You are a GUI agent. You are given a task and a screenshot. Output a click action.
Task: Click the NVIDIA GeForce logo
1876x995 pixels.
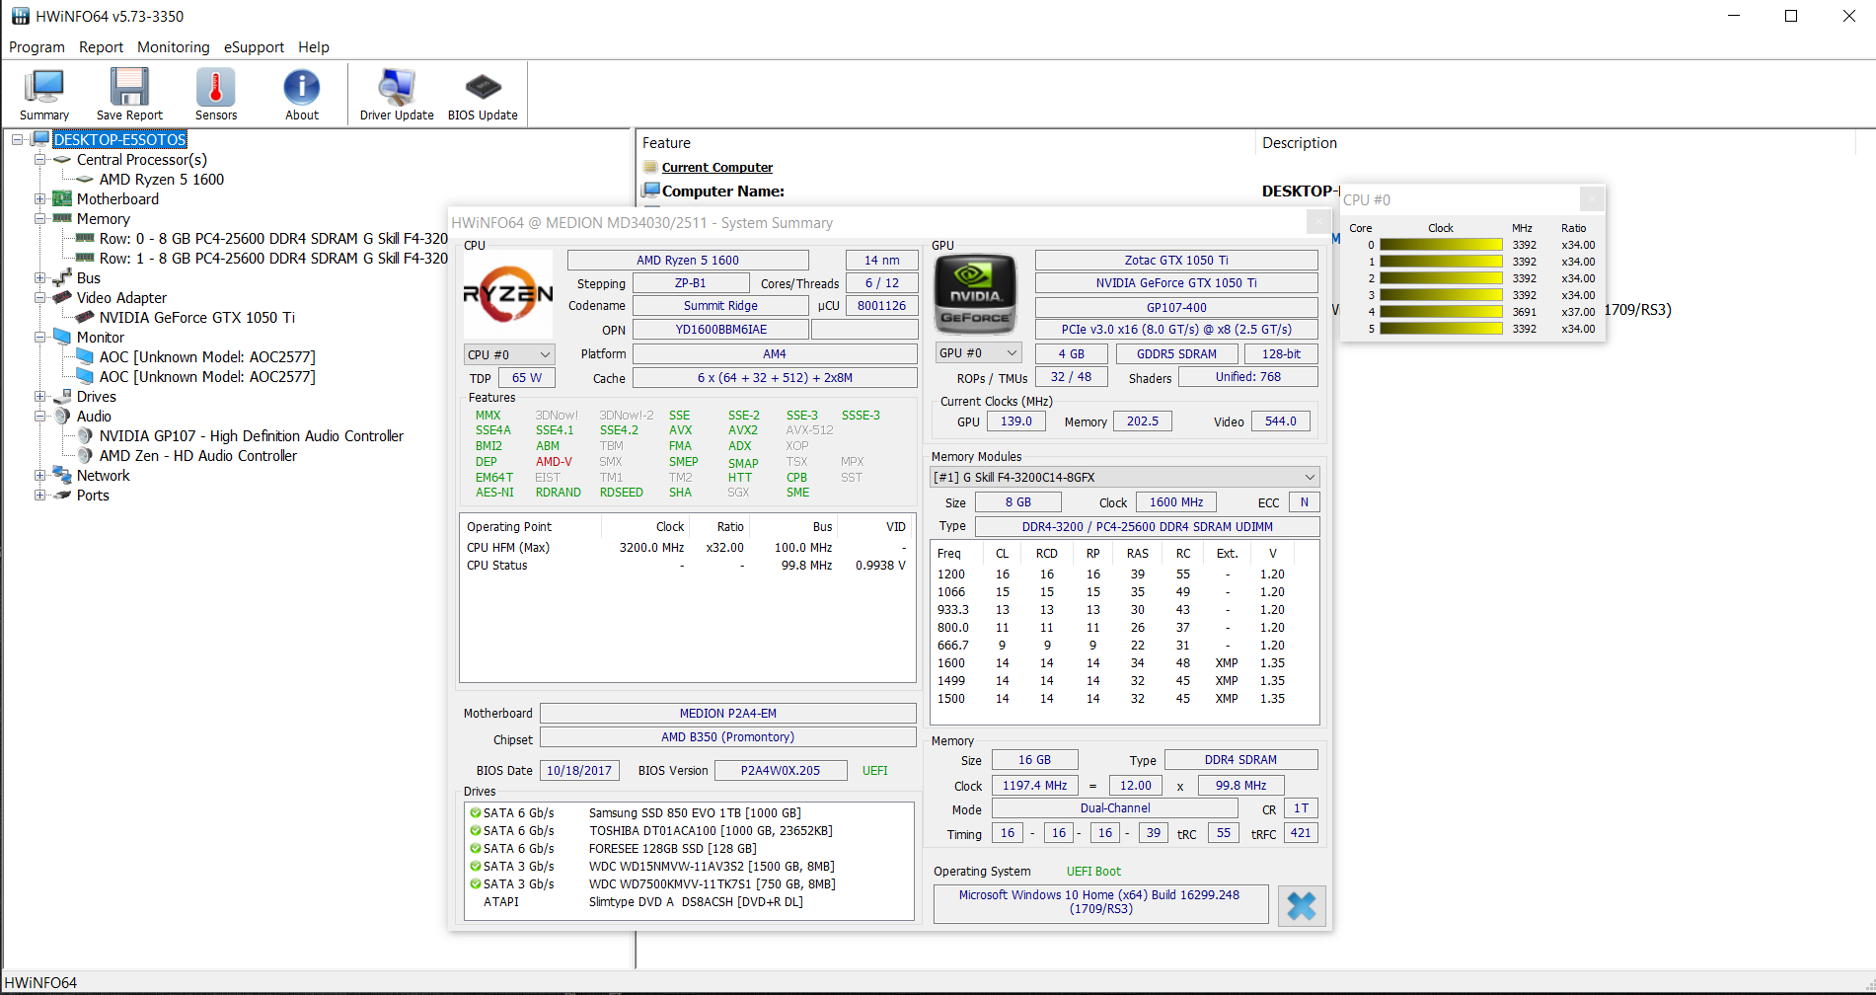(x=975, y=293)
